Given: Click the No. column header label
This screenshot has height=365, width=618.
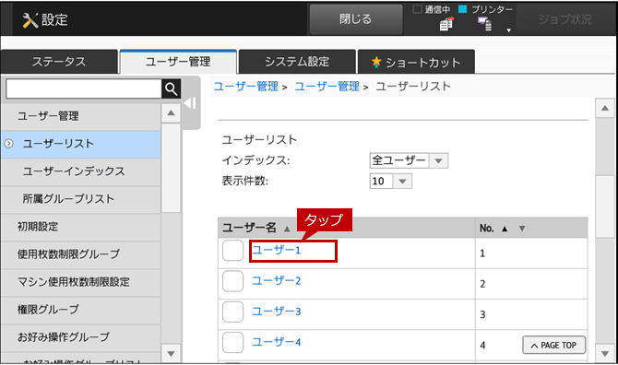Looking at the screenshot, I should [x=487, y=229].
